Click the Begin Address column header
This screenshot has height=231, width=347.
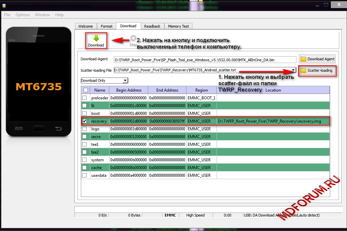click(x=128, y=90)
